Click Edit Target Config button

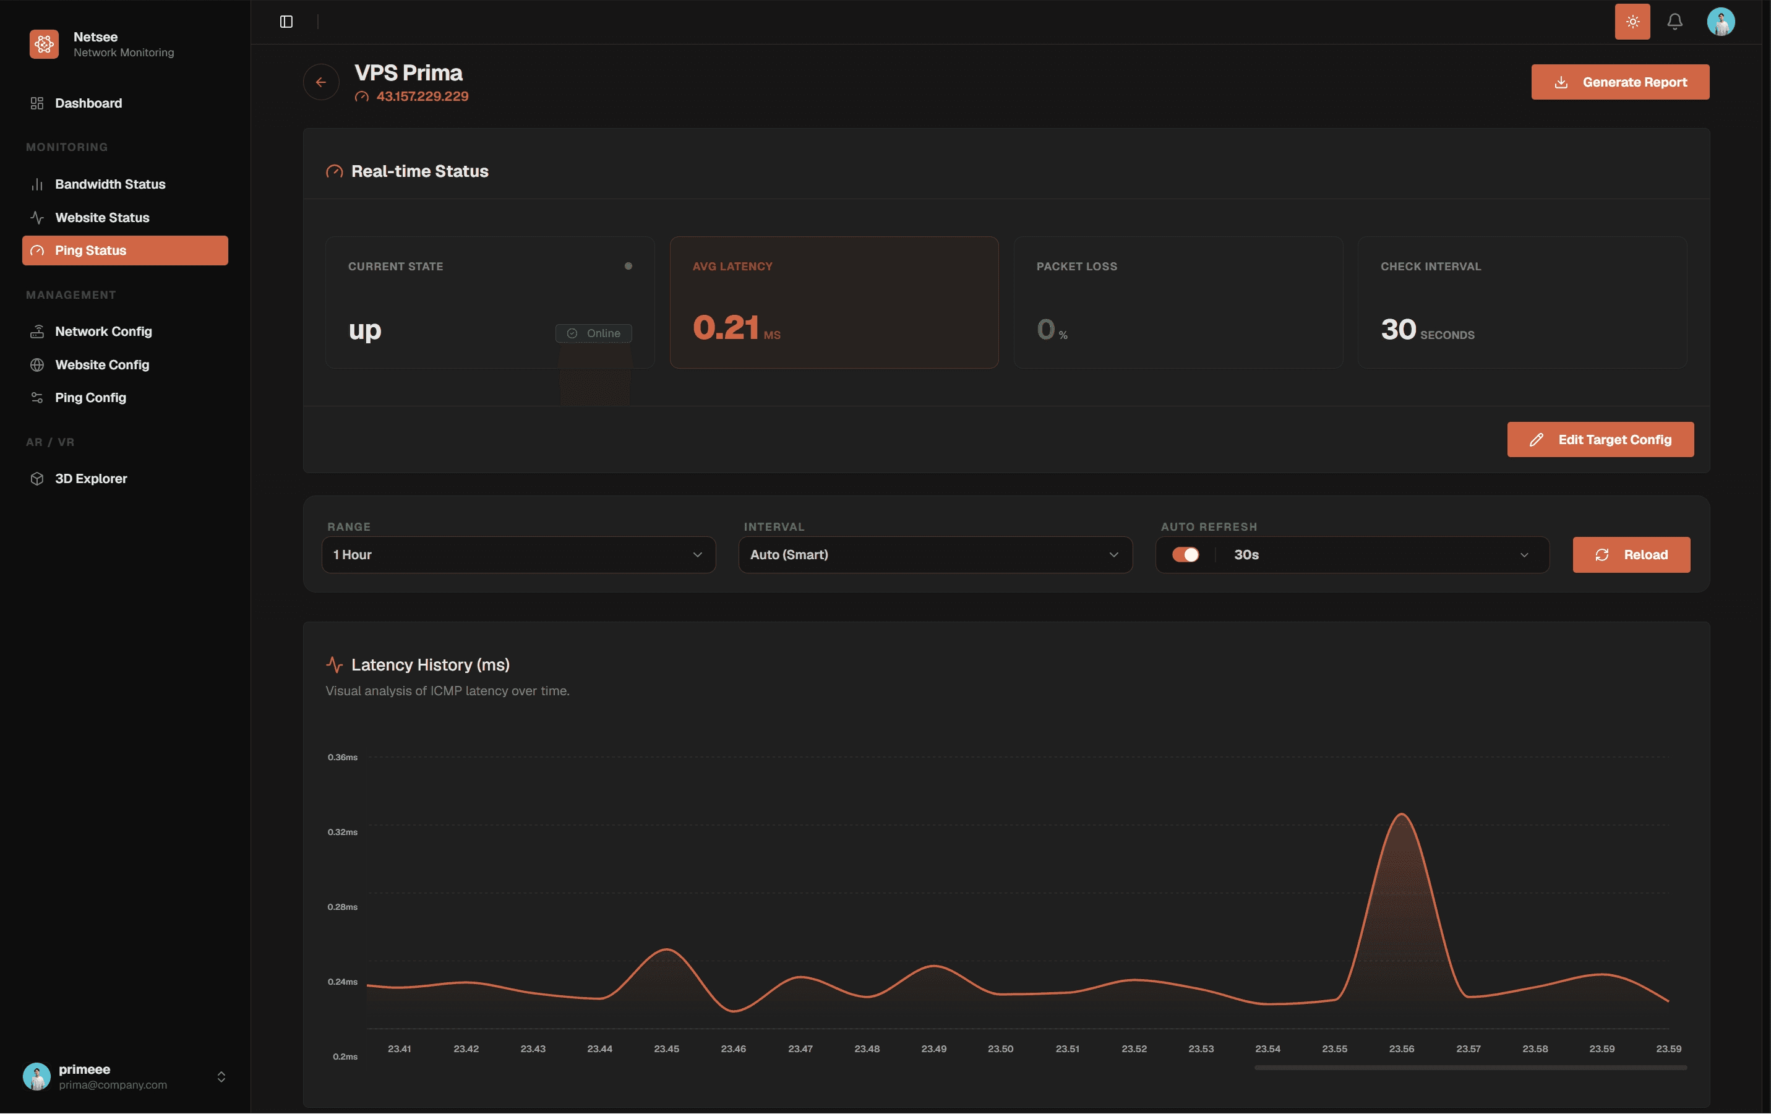(x=1600, y=440)
